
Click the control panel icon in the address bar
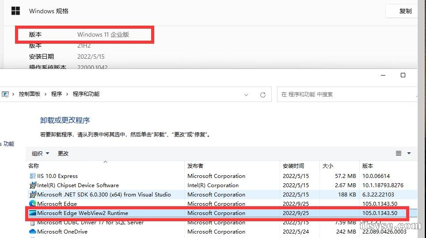pyautogui.click(x=5, y=94)
